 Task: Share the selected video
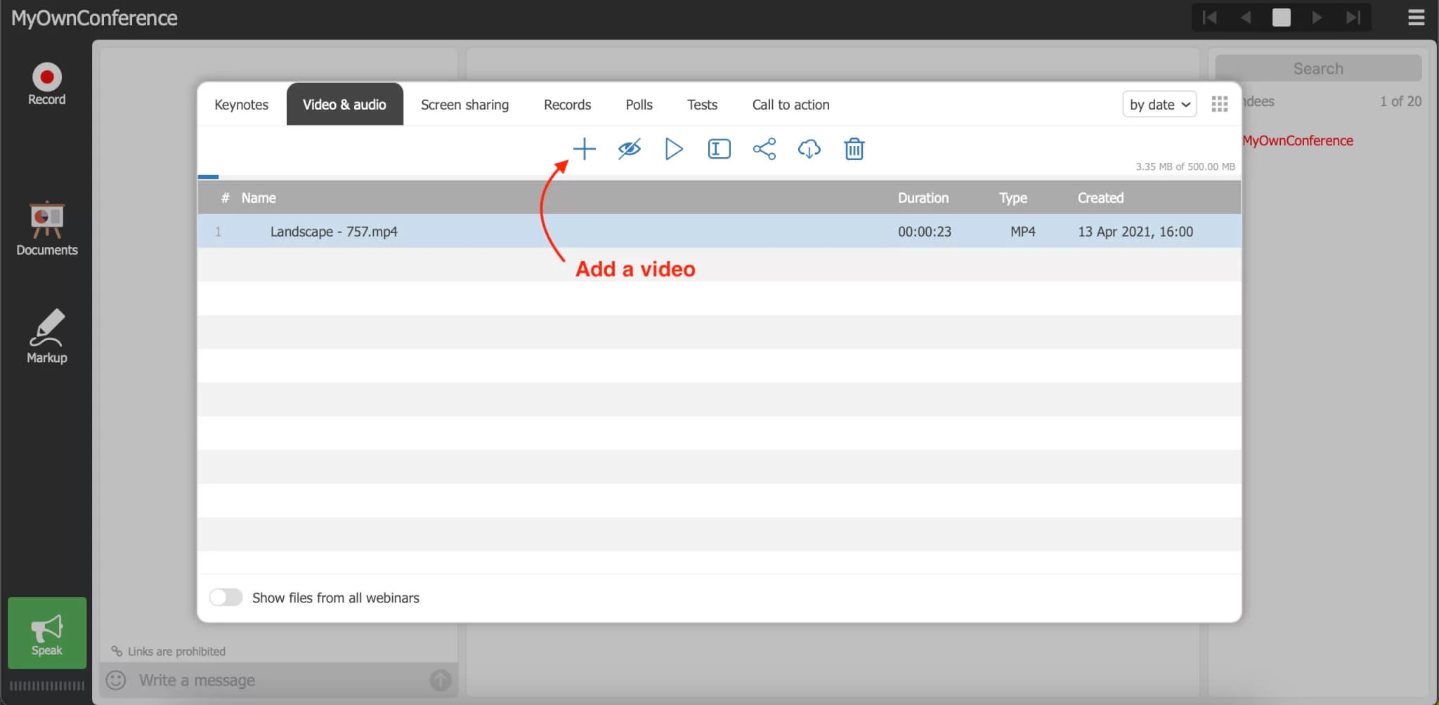pyautogui.click(x=764, y=149)
